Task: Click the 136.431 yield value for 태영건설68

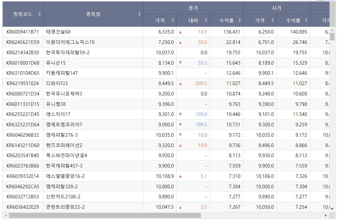Action: (232, 32)
